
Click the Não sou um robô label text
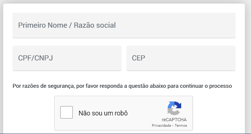[x=103, y=113]
